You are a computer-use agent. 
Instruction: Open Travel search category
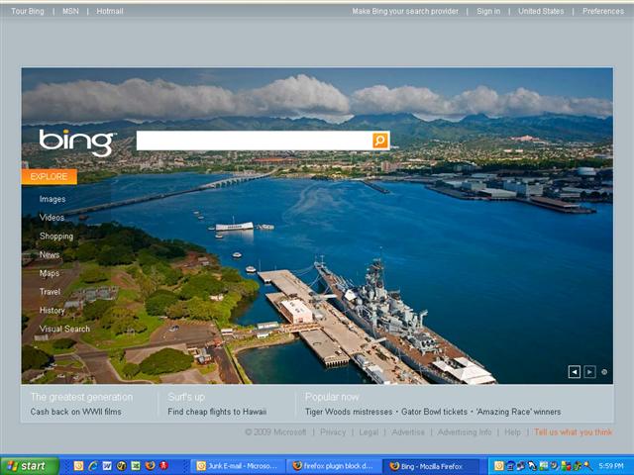point(50,292)
